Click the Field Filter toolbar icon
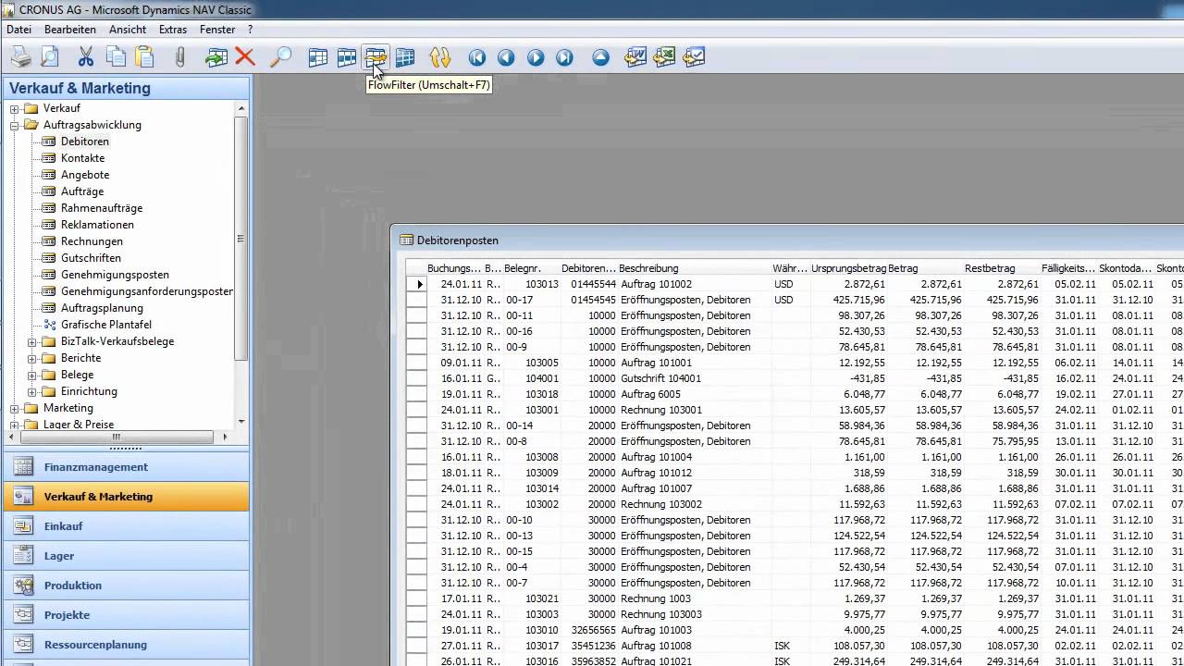 tap(317, 57)
